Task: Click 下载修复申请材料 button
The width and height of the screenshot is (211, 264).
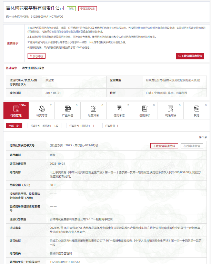Action: point(164,146)
